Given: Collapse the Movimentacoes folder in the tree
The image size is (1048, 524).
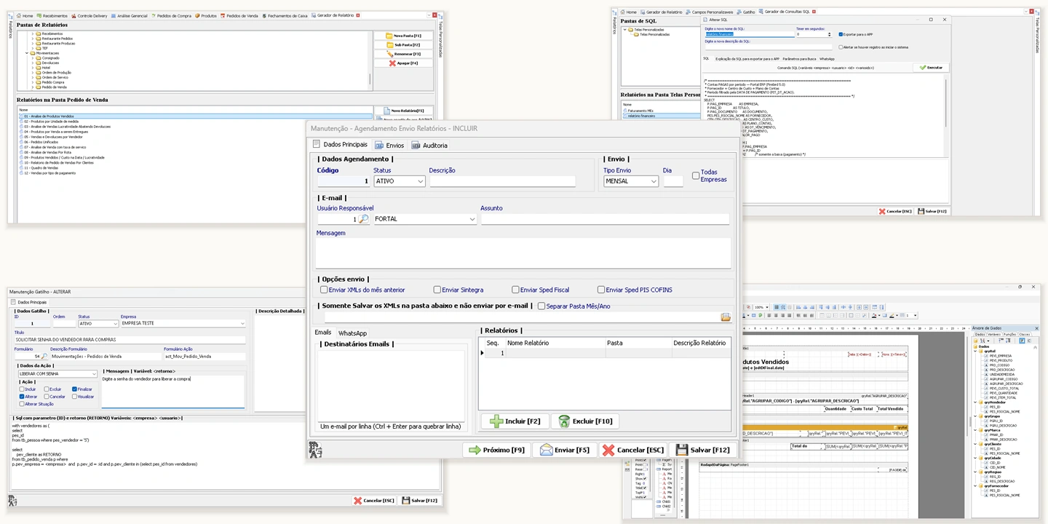Looking at the screenshot, I should [x=27, y=53].
